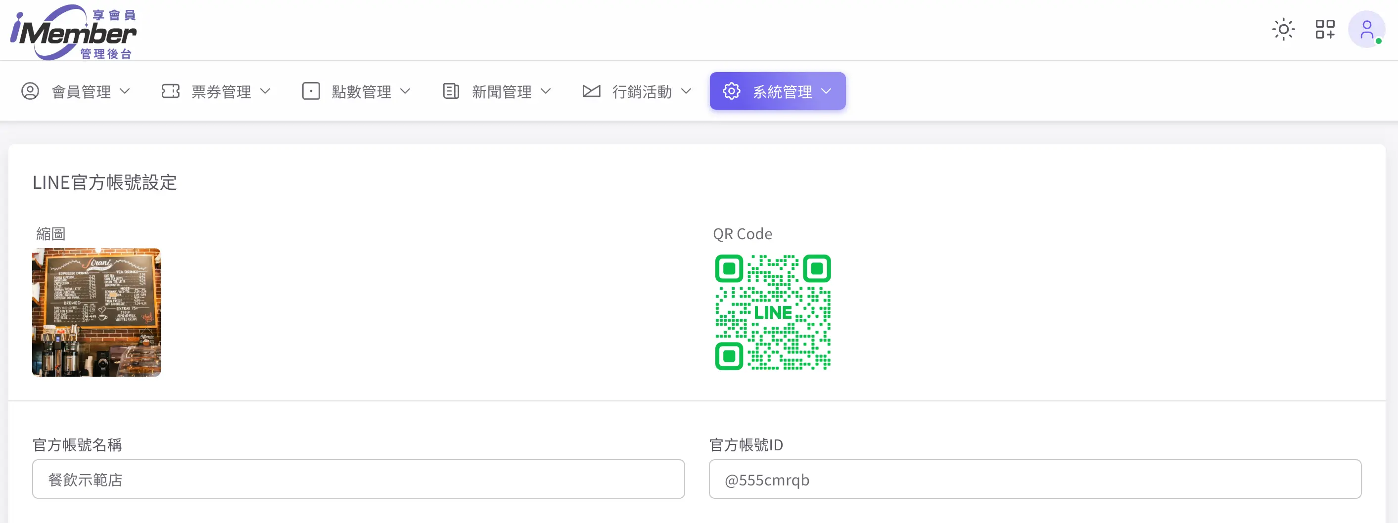This screenshot has height=523, width=1398.
Task: Expand the 新聞管理 dropdown chevron
Action: pos(546,91)
